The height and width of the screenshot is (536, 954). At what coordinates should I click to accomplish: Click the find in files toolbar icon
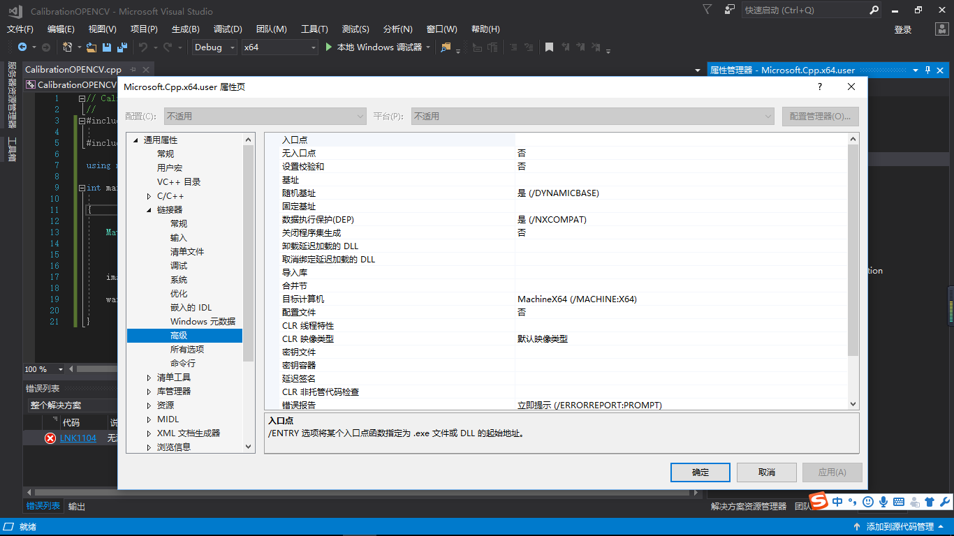coord(446,47)
